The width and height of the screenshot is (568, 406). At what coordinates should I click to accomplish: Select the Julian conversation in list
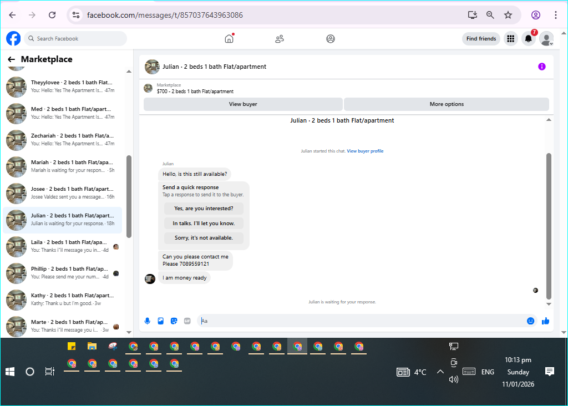(62, 220)
